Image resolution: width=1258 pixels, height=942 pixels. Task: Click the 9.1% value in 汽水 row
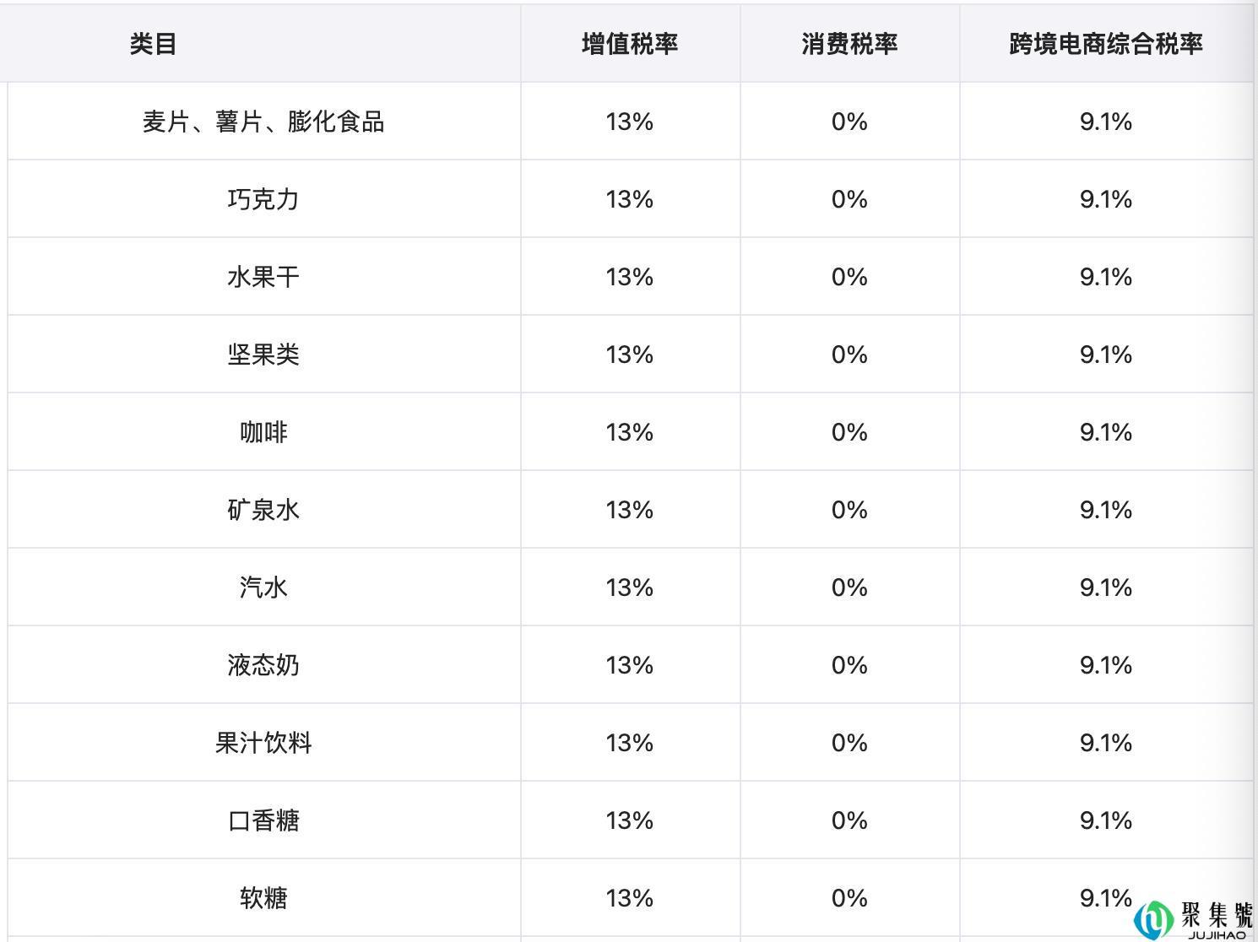[x=1106, y=587]
